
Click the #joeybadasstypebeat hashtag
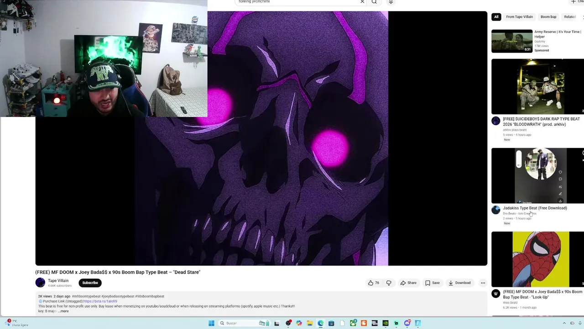point(118,296)
